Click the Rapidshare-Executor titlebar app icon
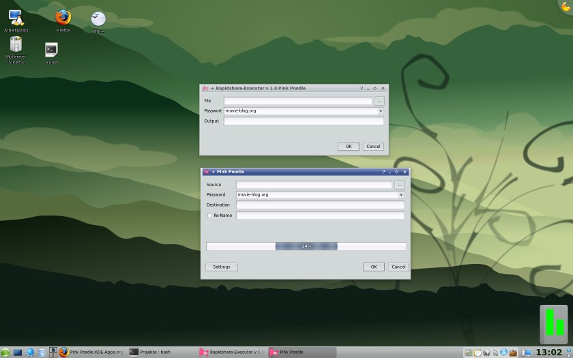Image resolution: width=573 pixels, height=358 pixels. pos(206,89)
